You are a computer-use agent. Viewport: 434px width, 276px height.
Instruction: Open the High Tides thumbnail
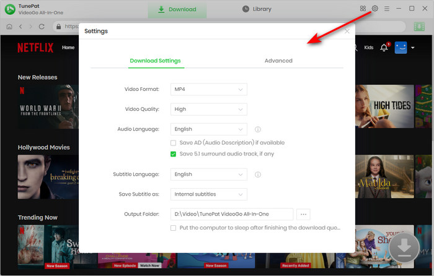click(384, 106)
